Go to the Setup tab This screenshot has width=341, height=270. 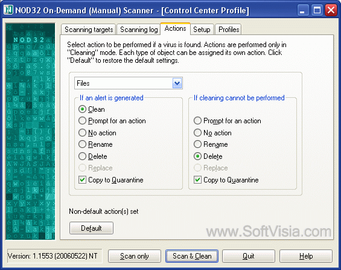202,30
